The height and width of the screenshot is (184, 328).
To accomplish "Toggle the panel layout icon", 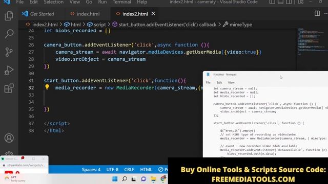I will [280, 2].
